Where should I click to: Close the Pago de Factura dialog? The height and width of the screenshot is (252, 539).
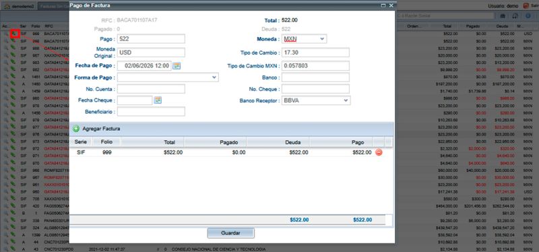[x=391, y=5]
